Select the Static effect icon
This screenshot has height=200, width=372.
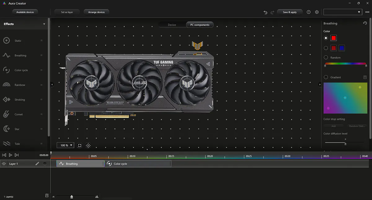point(7,41)
